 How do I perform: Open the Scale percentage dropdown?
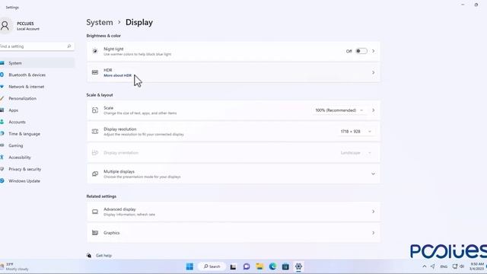click(x=339, y=110)
